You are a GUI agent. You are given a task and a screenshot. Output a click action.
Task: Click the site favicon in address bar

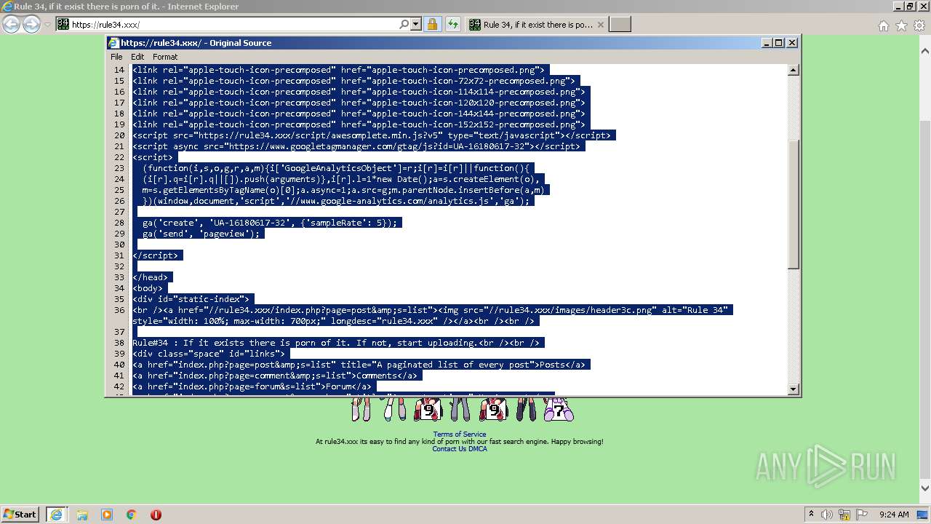(63, 25)
